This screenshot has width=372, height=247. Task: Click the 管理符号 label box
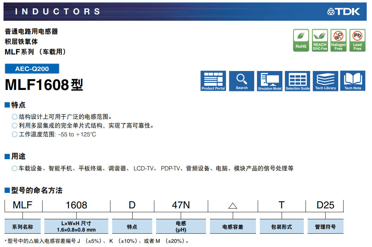tap(326, 227)
